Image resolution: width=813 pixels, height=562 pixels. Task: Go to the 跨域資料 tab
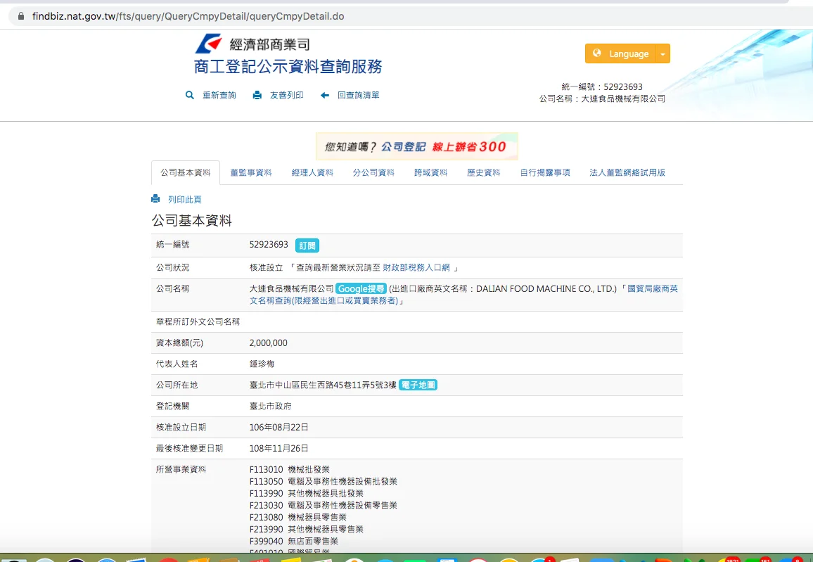coord(430,172)
